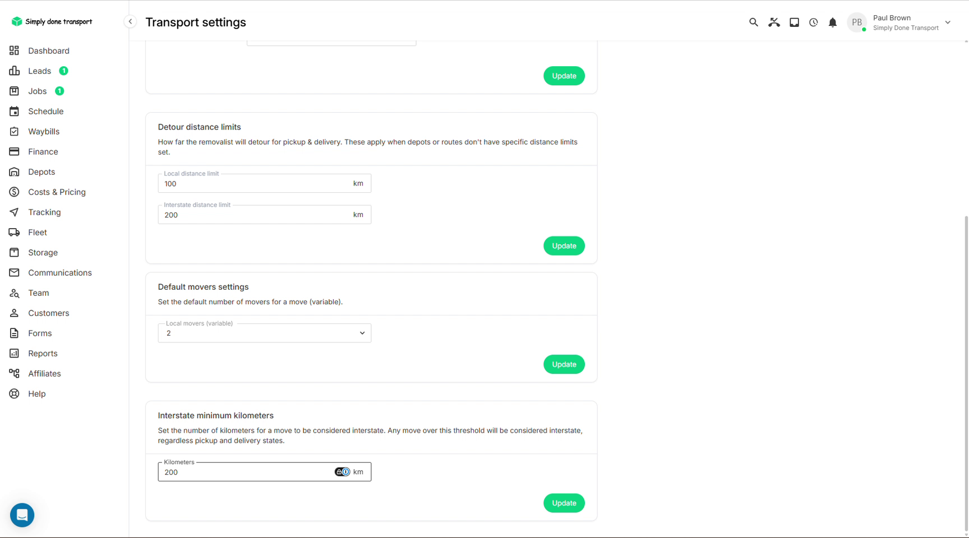Open the chat support bubble

point(22,515)
